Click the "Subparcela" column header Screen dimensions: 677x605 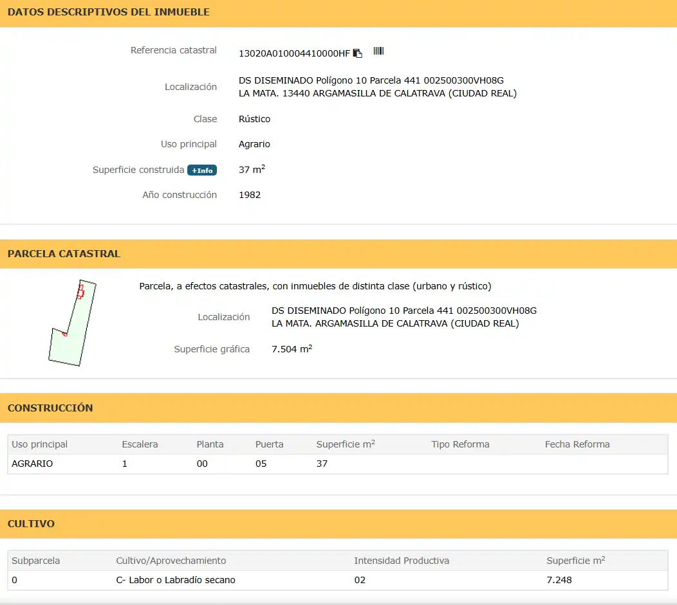[36, 561]
